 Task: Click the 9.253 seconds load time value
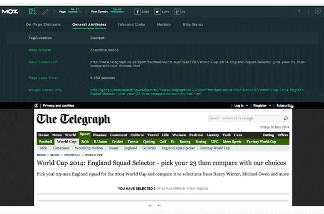tap(103, 78)
